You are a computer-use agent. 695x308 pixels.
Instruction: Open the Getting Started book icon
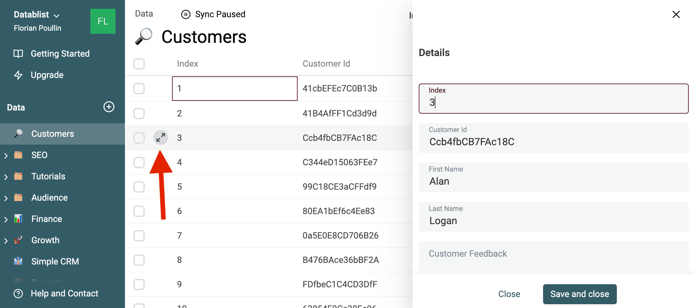tap(18, 54)
